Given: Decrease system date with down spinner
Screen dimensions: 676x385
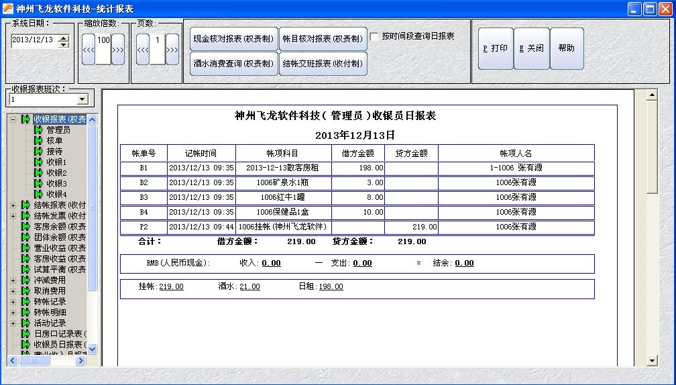Looking at the screenshot, I should click(x=64, y=44).
